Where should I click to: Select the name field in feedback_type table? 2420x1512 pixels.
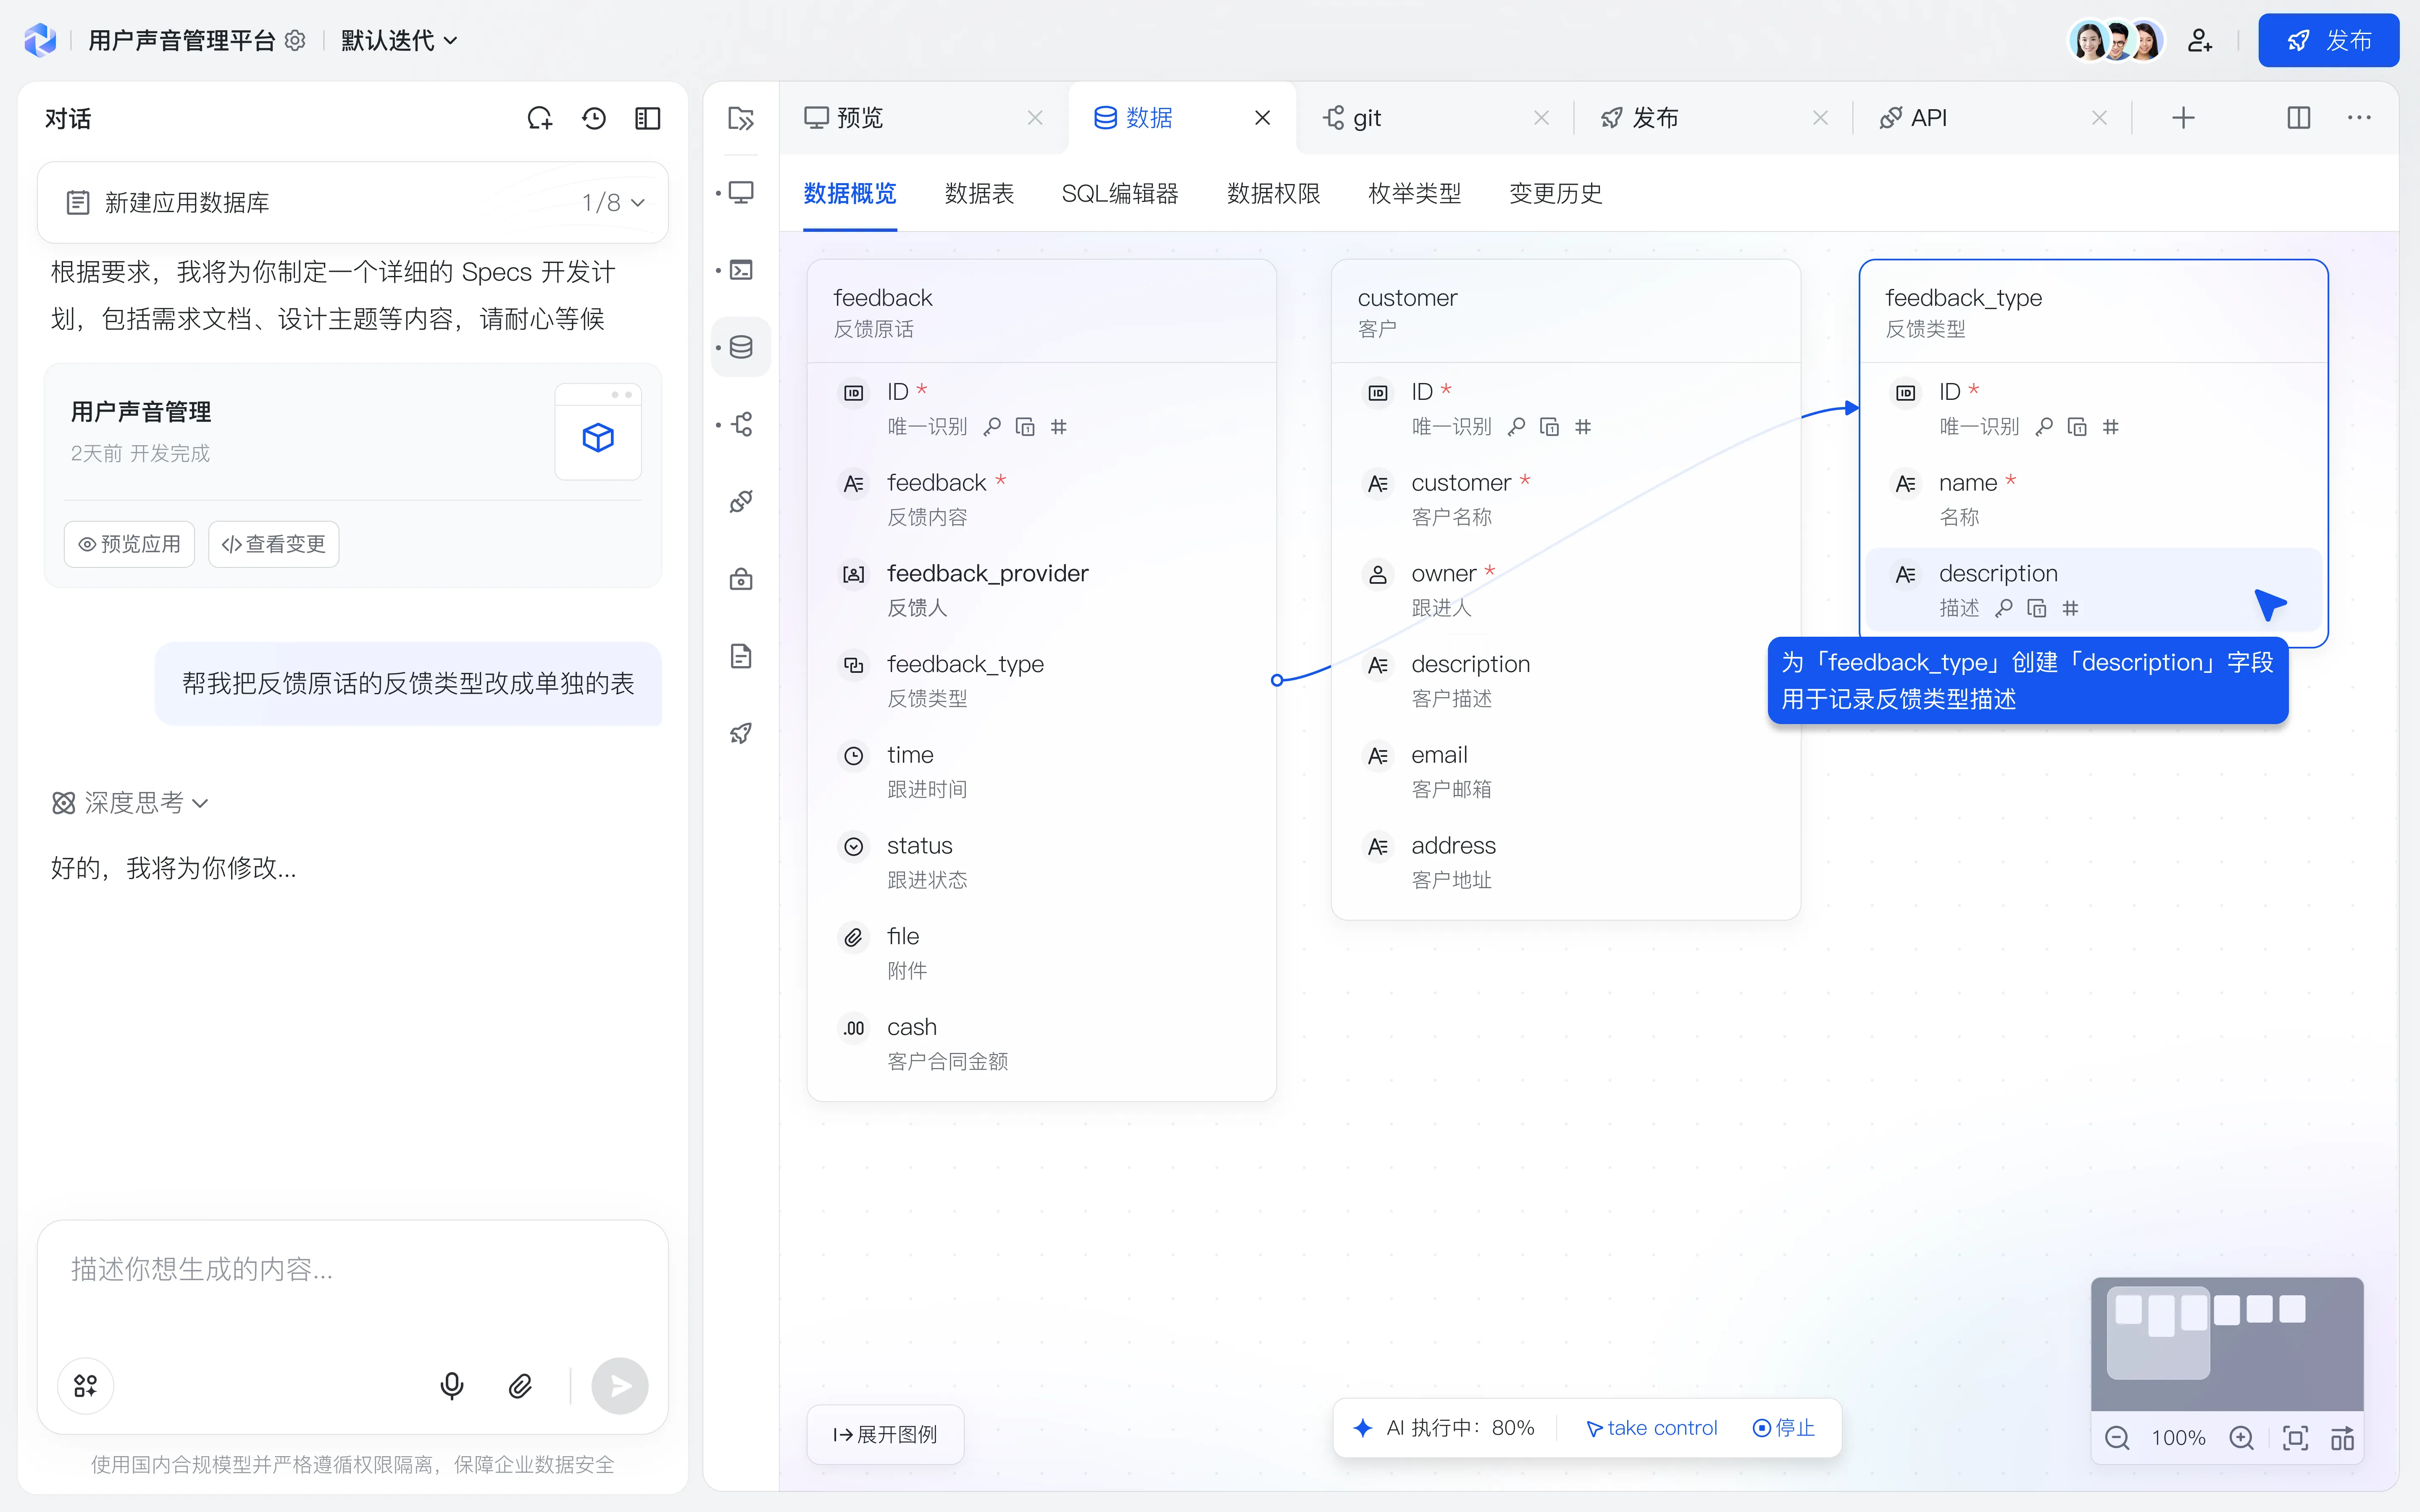2093,498
